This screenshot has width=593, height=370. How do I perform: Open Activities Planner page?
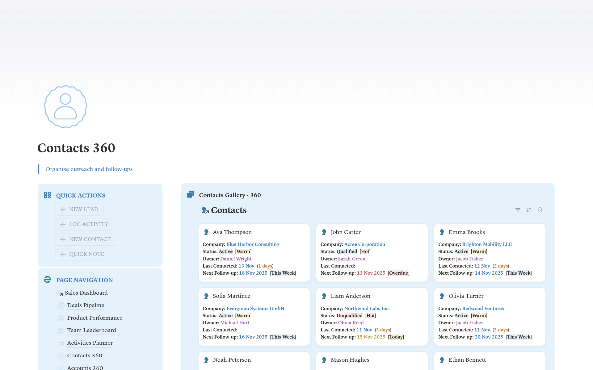point(90,343)
